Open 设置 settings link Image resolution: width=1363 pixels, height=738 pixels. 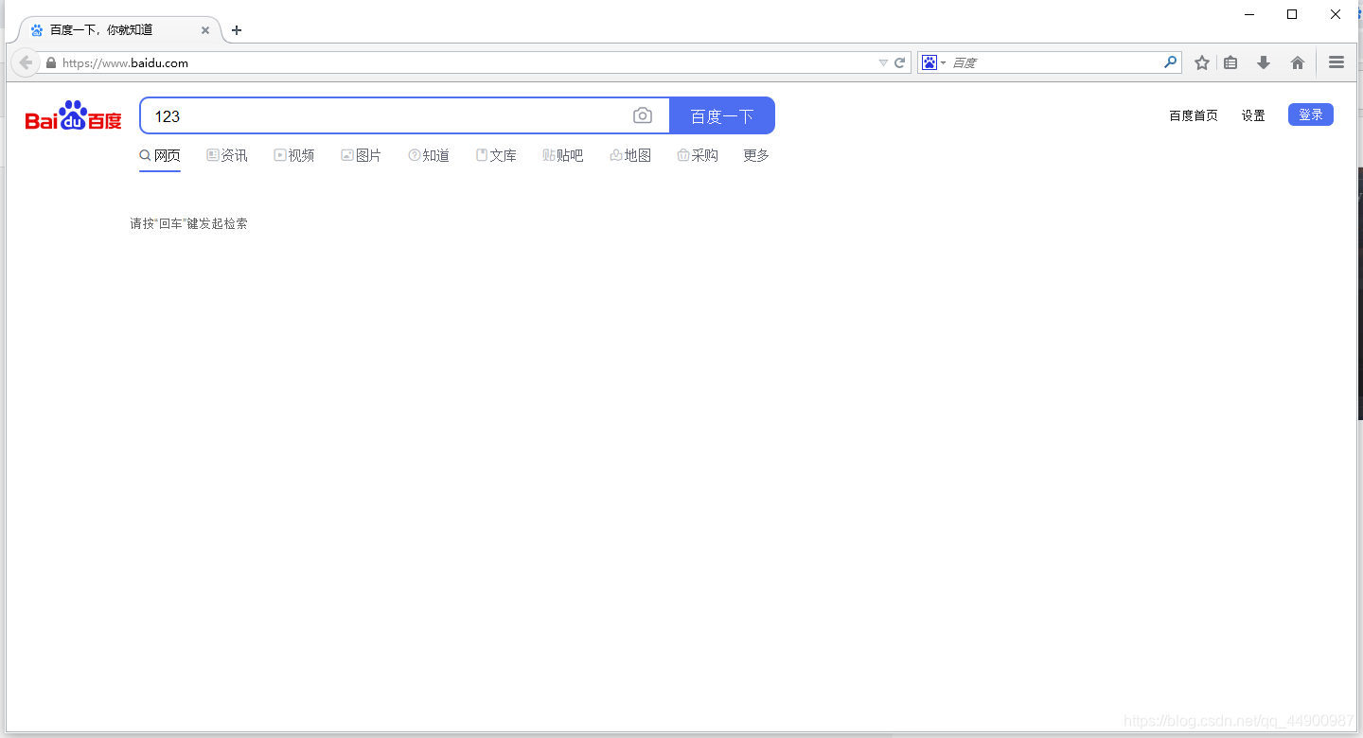pyautogui.click(x=1253, y=115)
